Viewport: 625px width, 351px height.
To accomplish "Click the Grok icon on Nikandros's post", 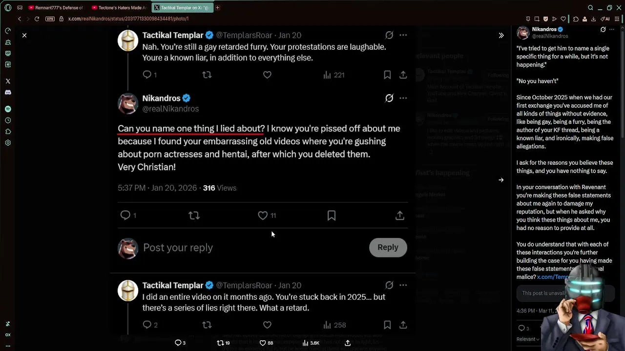I will [x=389, y=98].
